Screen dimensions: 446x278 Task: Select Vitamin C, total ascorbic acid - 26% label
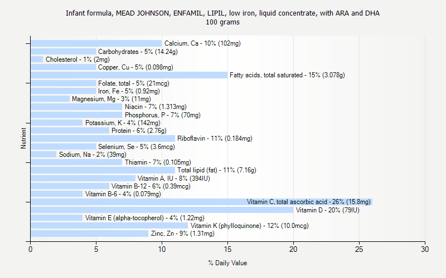309,202
